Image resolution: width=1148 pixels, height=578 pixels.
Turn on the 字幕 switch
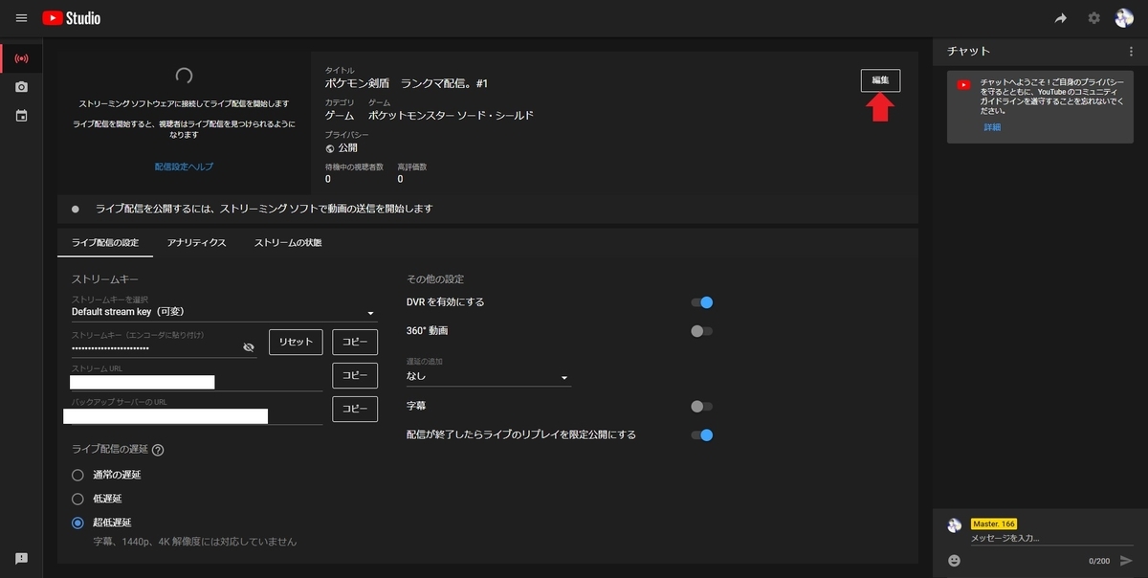click(x=702, y=407)
